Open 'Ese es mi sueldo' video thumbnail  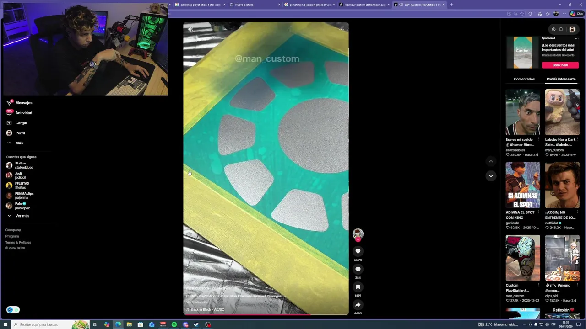pos(523,112)
